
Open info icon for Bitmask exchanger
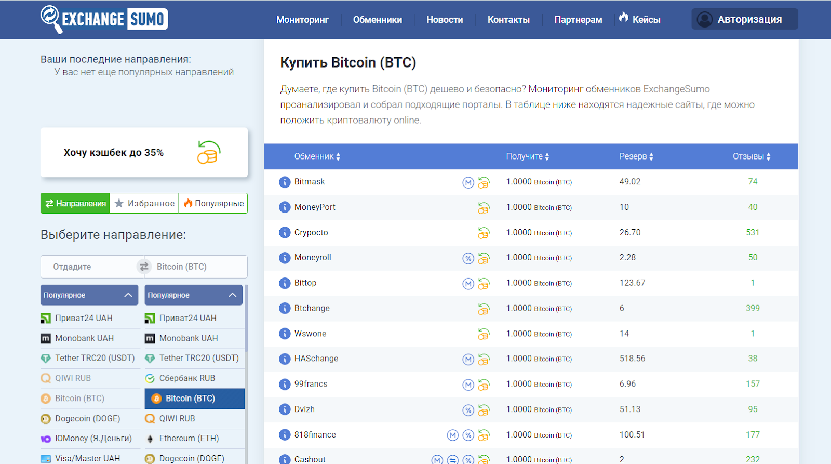(285, 182)
